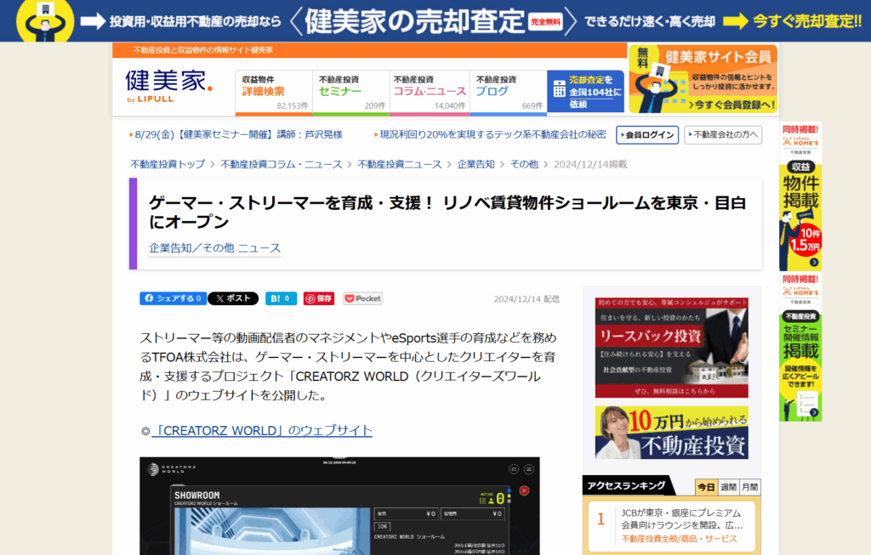Select the 今日 ranking tab
This screenshot has width=871, height=555.
point(706,487)
